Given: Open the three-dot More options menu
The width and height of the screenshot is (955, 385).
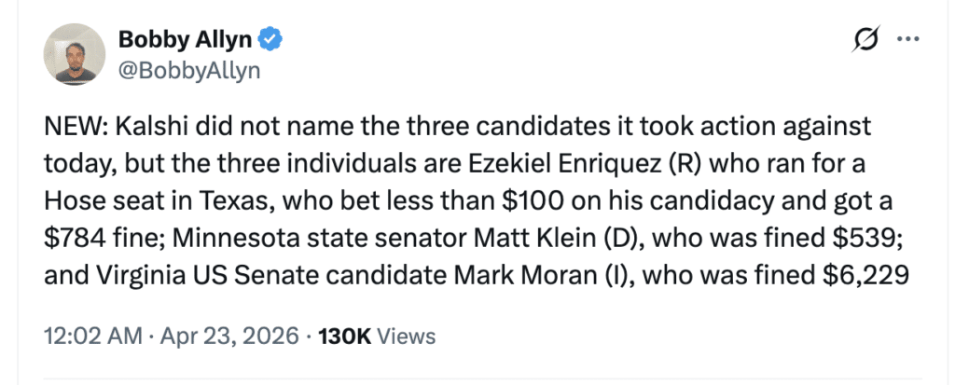Looking at the screenshot, I should tap(907, 41).
